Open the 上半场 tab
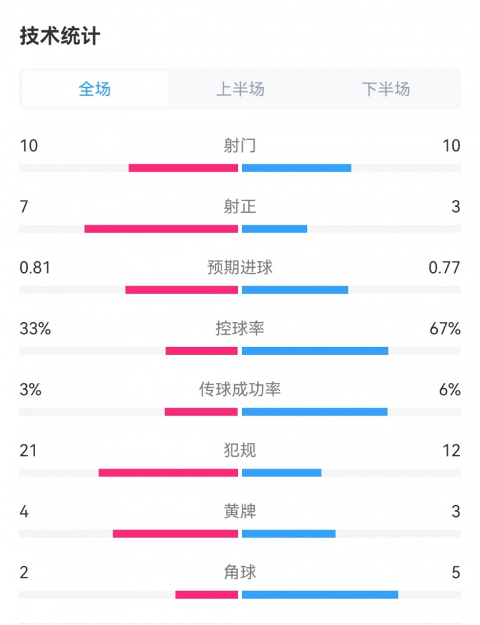 point(240,89)
